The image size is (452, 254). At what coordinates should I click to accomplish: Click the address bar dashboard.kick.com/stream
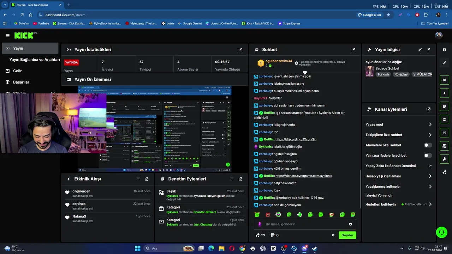(x=65, y=15)
